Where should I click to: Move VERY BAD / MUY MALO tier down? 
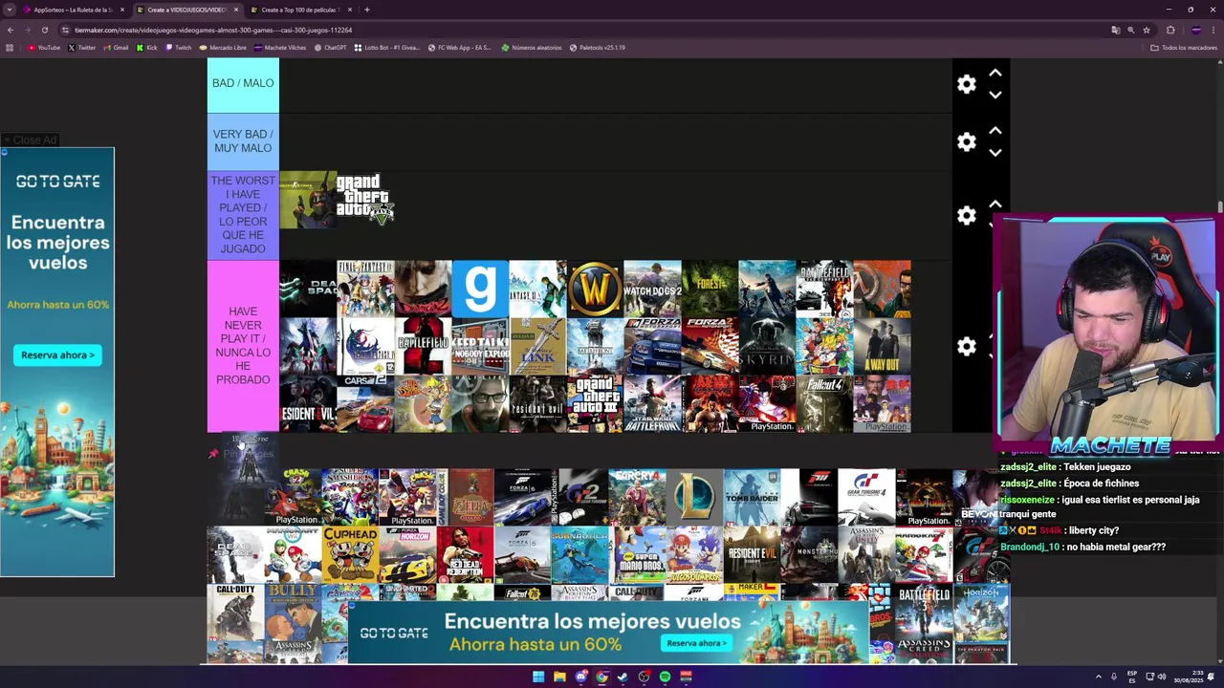(x=995, y=152)
